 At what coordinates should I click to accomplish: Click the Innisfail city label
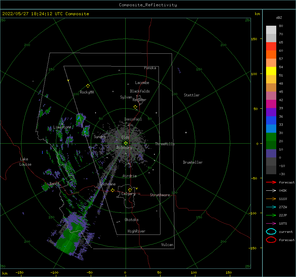coord(133,119)
